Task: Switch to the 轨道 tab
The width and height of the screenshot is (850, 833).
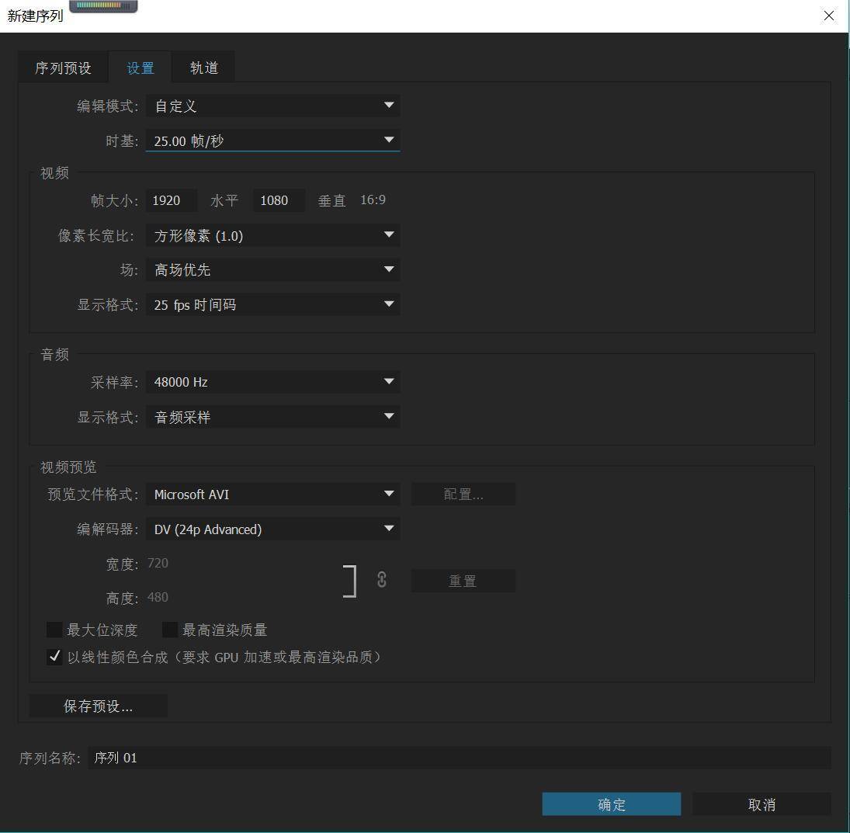Action: (x=203, y=68)
